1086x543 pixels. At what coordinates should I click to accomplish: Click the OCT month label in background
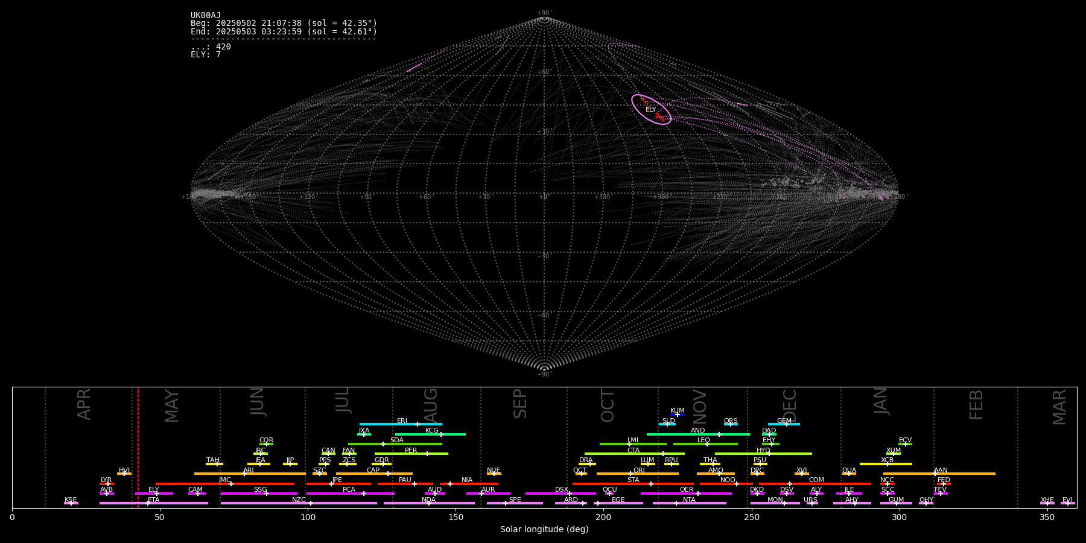(x=608, y=405)
